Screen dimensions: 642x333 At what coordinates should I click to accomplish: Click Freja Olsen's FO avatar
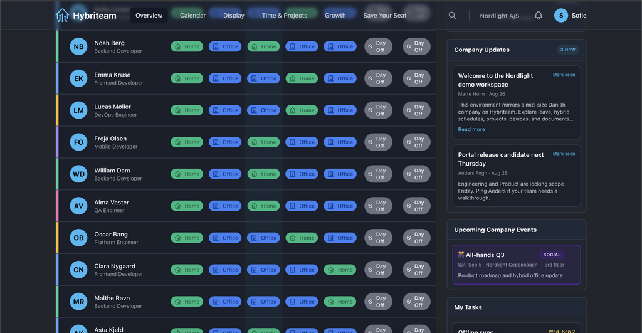78,142
